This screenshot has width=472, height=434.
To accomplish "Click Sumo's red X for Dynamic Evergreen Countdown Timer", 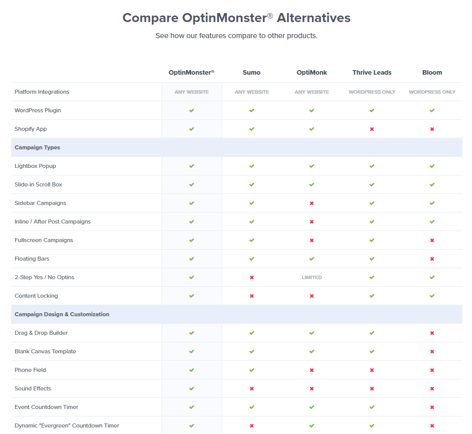I will 252,426.
